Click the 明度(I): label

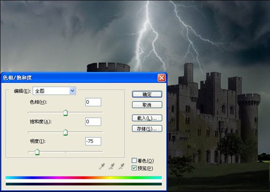click(x=38, y=141)
